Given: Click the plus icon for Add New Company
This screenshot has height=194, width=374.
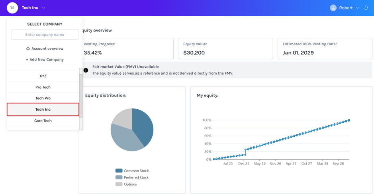Looking at the screenshot, I should point(27,60).
